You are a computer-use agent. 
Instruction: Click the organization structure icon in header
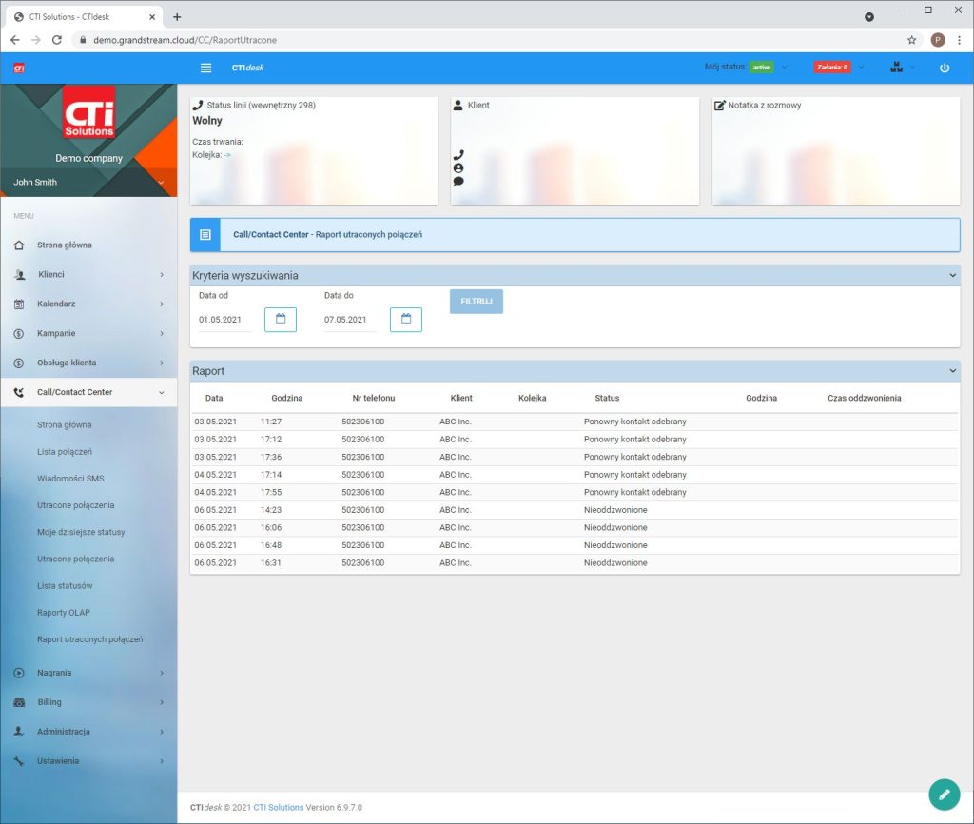[896, 68]
